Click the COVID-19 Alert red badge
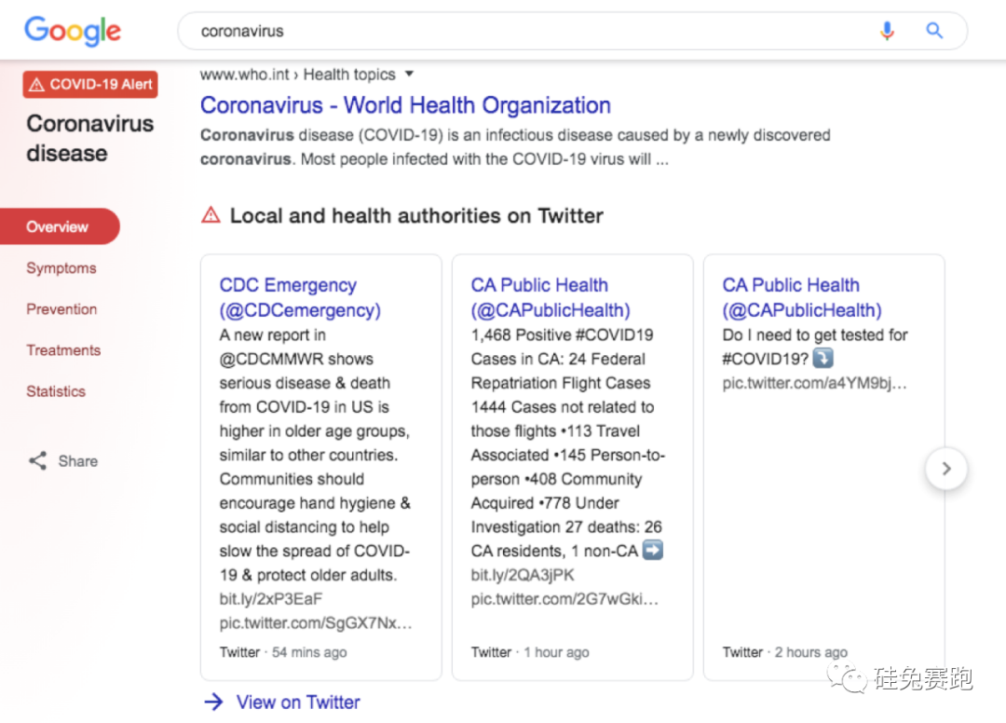The width and height of the screenshot is (1006, 723). [90, 85]
